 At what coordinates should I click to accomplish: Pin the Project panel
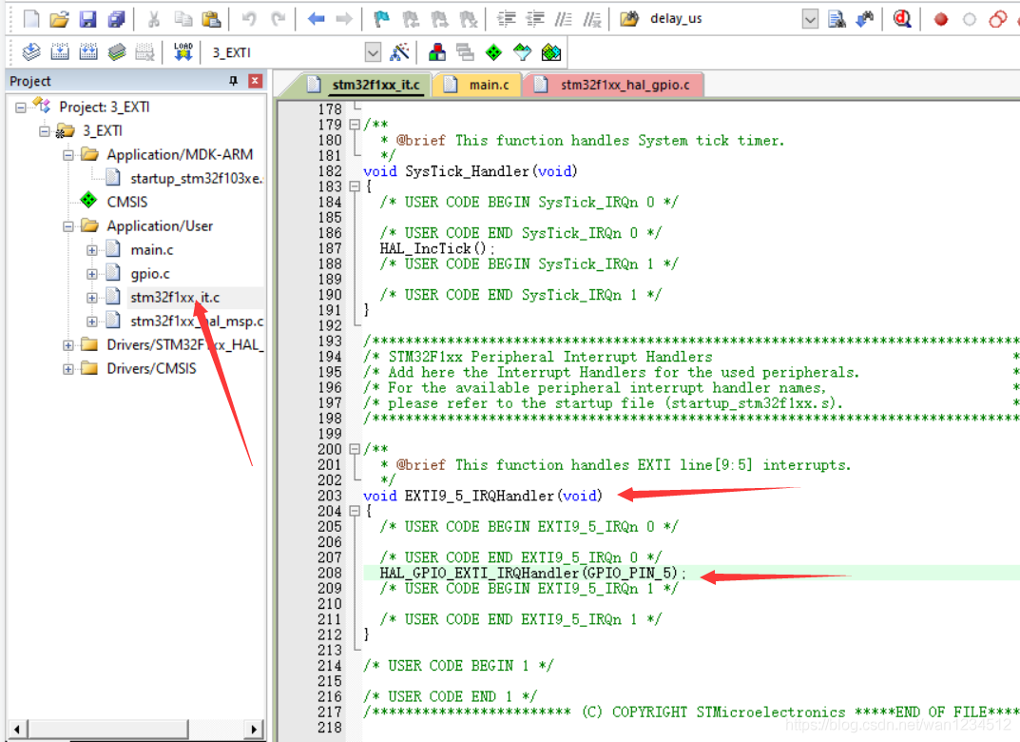(x=234, y=82)
